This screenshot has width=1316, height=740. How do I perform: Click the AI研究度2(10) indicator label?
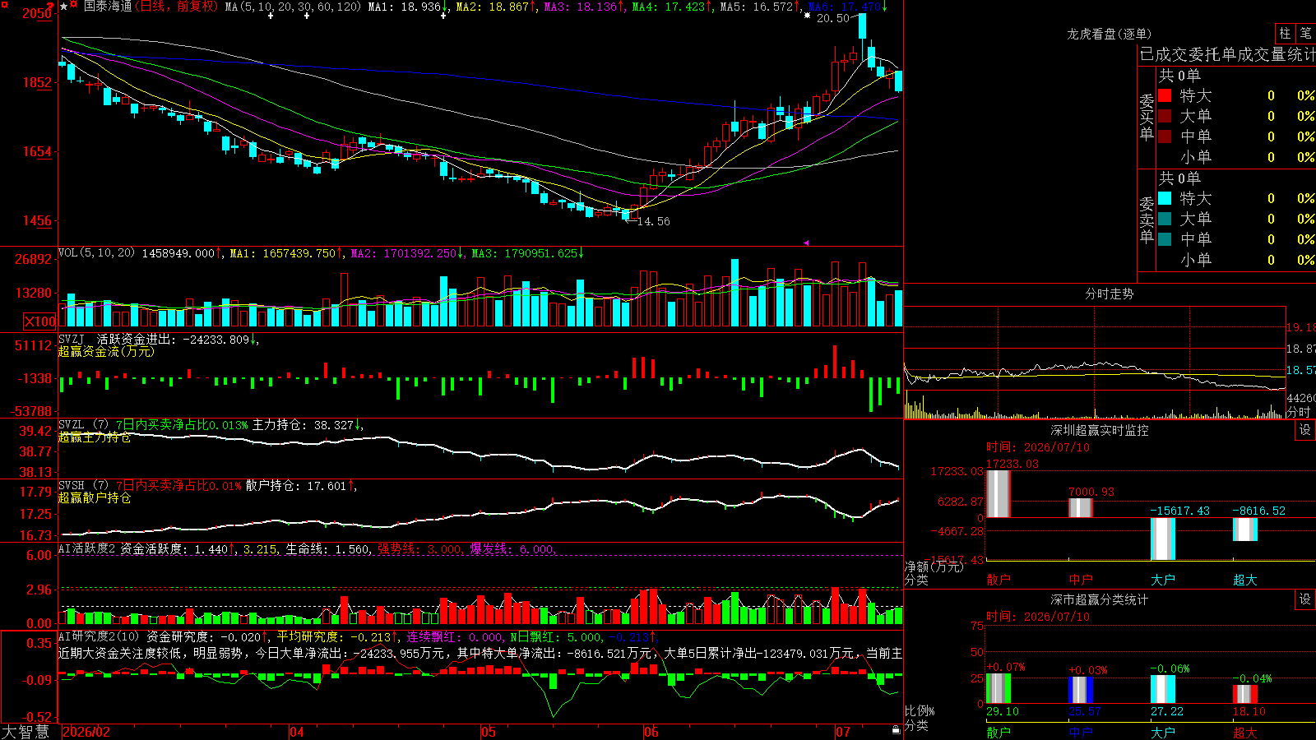100,636
